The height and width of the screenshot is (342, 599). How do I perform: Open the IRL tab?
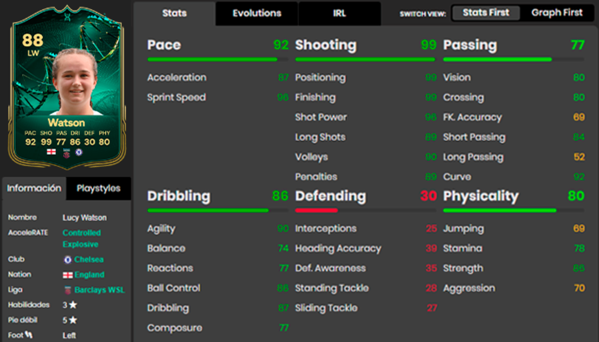click(339, 13)
